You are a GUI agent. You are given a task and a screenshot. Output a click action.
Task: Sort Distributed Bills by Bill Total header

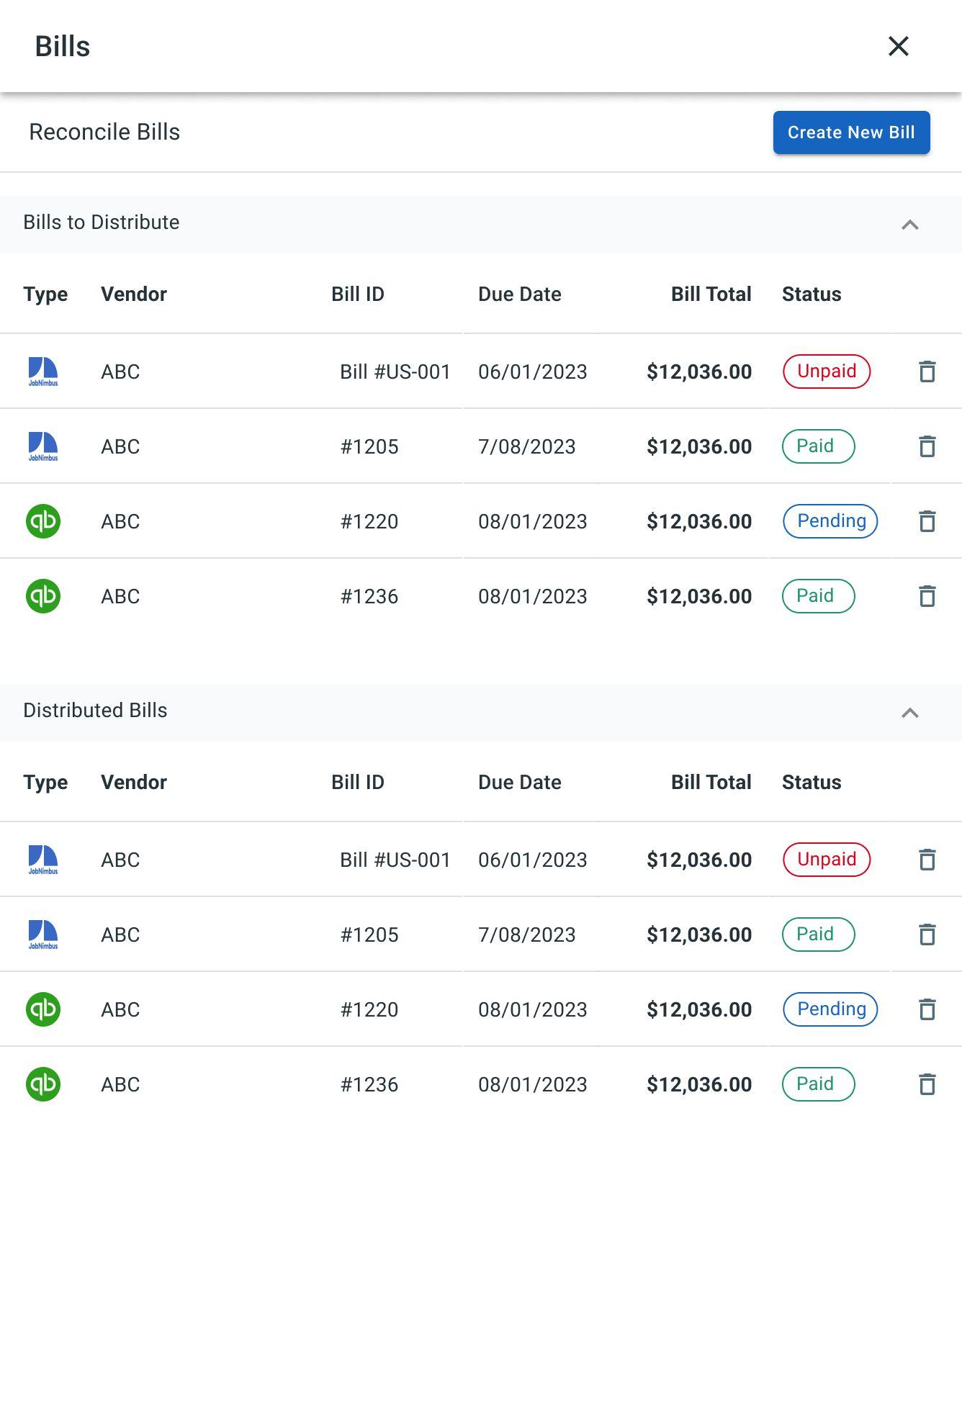coord(711,782)
